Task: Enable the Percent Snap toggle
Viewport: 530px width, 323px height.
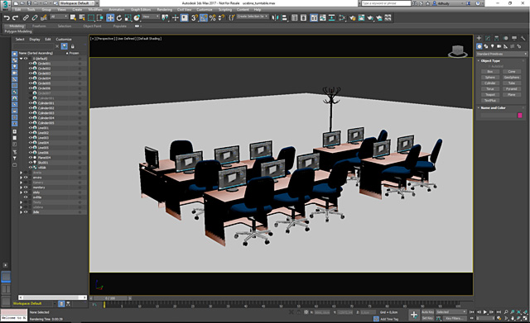Action: (212, 17)
